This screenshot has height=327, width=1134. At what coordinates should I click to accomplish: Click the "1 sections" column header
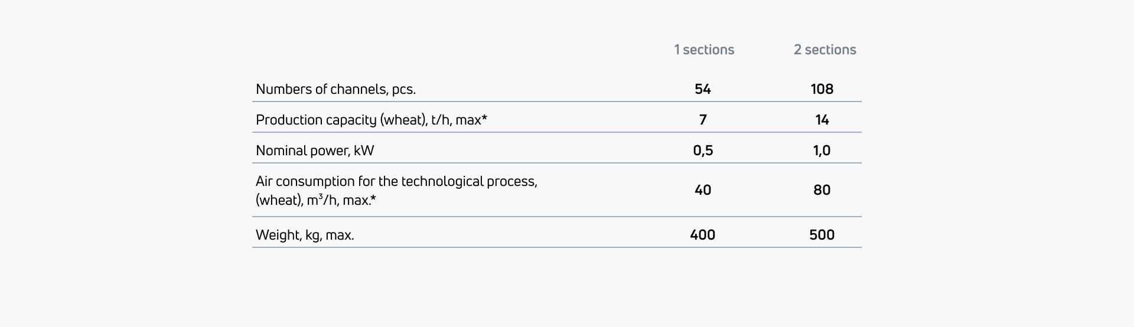704,50
